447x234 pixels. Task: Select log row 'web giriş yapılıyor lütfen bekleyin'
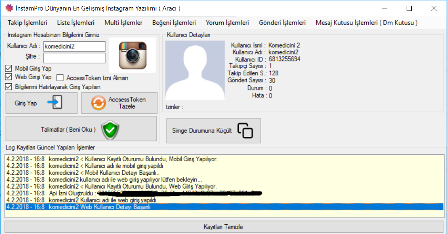225,180
